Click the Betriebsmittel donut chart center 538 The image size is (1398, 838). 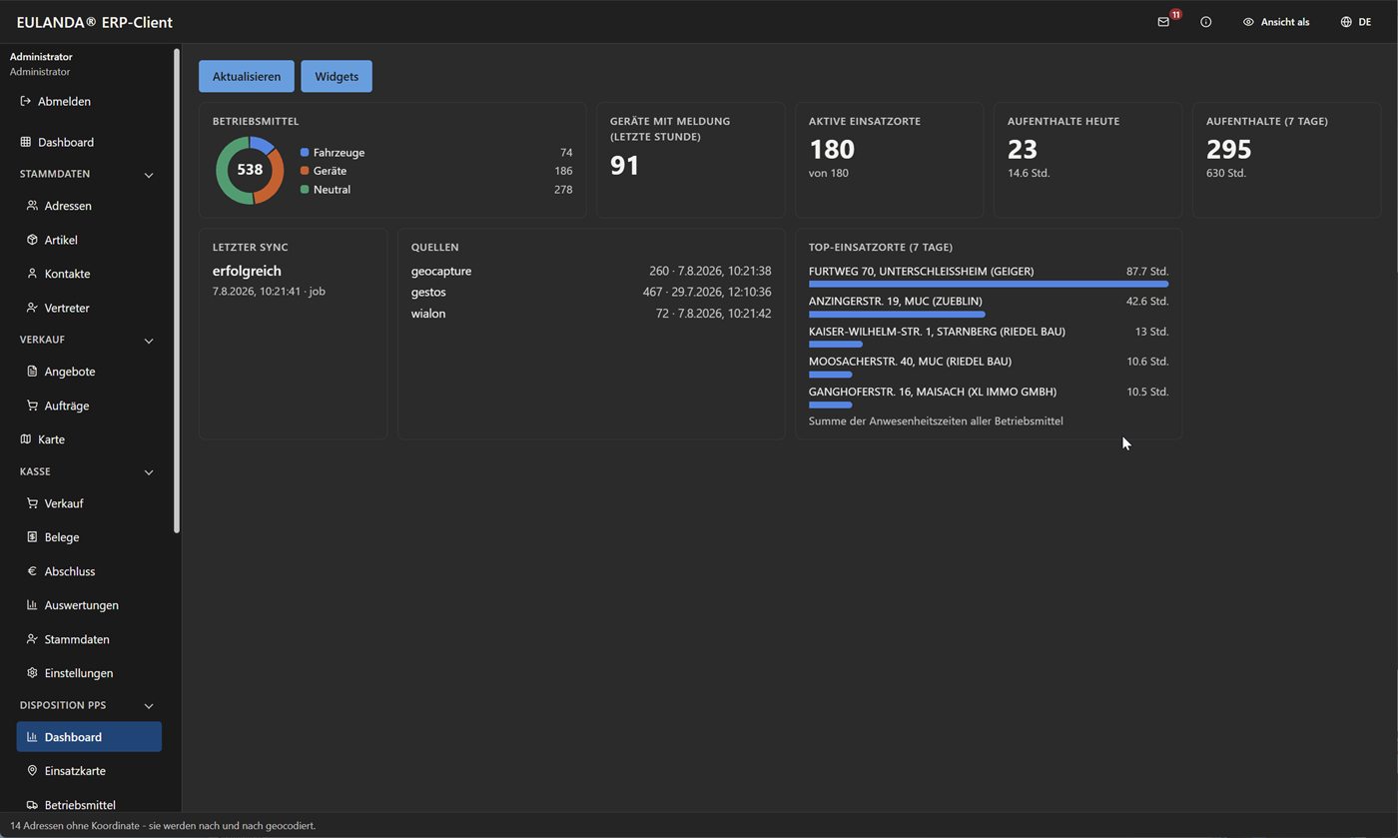tap(250, 170)
